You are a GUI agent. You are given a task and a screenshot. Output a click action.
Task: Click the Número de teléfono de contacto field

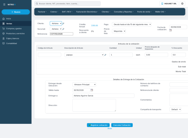pos(179,85)
